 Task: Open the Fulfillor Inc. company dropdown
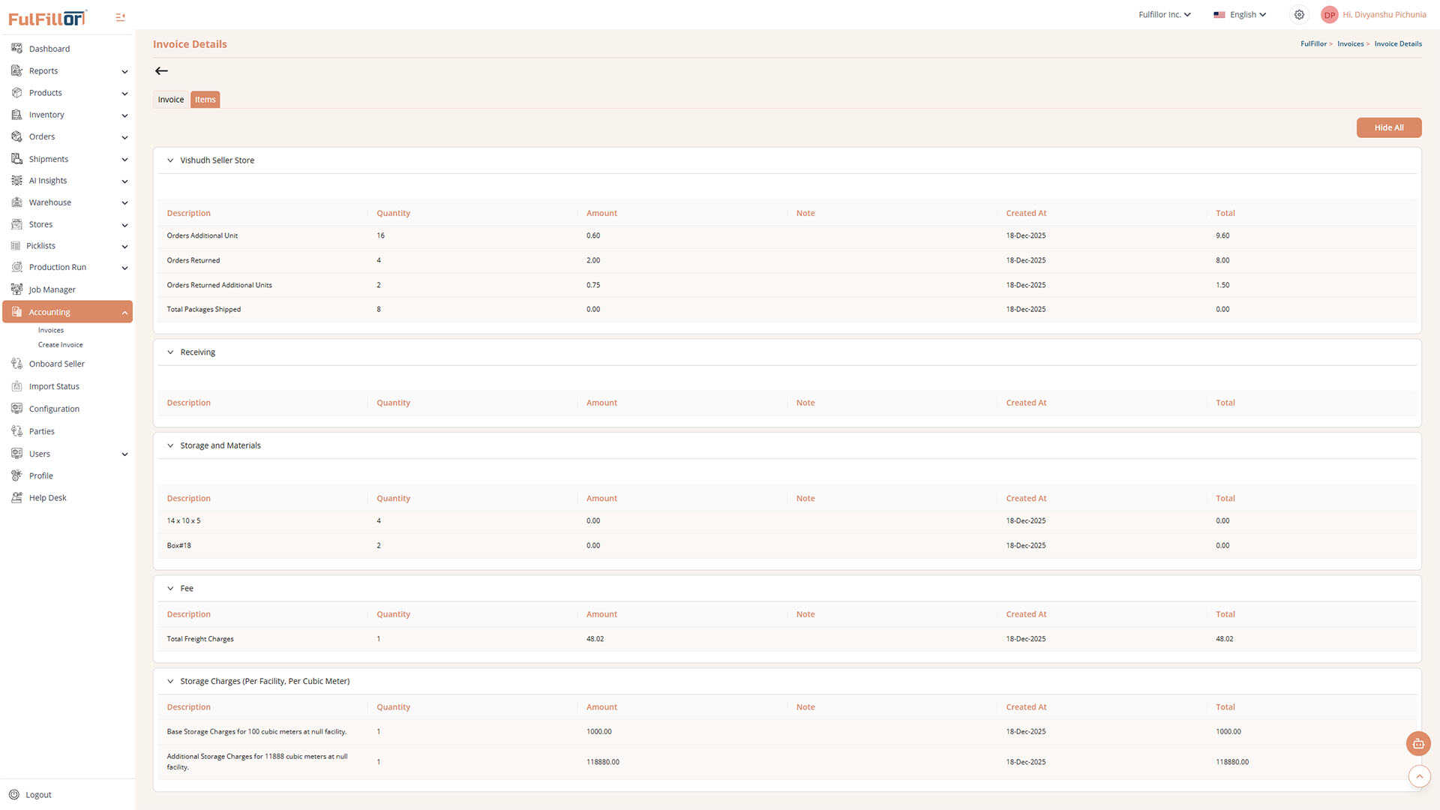[x=1164, y=15]
